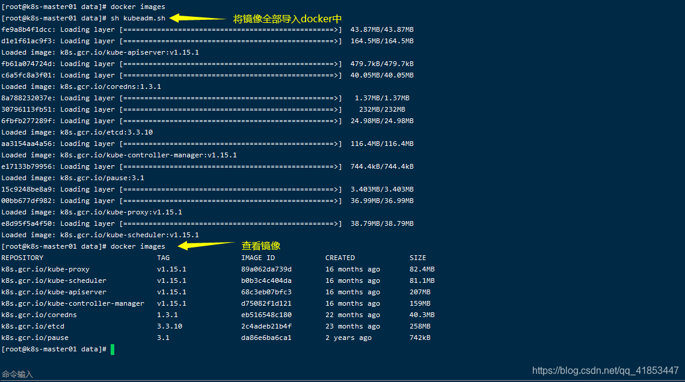This screenshot has height=382, width=685.
Task: Click the 742kB size of pause
Action: point(420,338)
